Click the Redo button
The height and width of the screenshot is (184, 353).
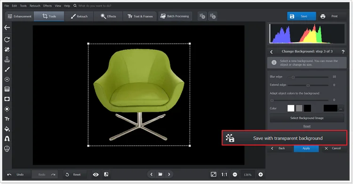(x=45, y=174)
